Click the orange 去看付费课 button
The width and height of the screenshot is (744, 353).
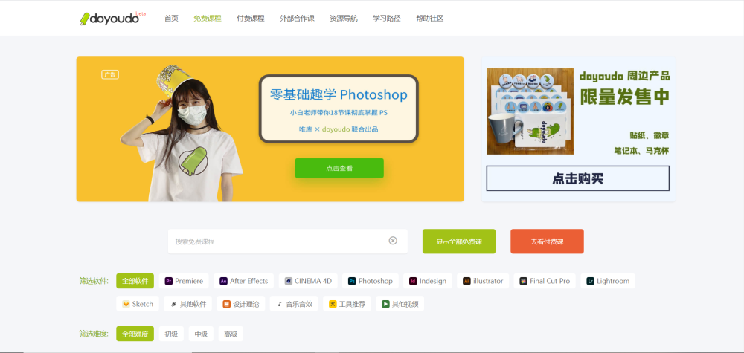(x=547, y=242)
